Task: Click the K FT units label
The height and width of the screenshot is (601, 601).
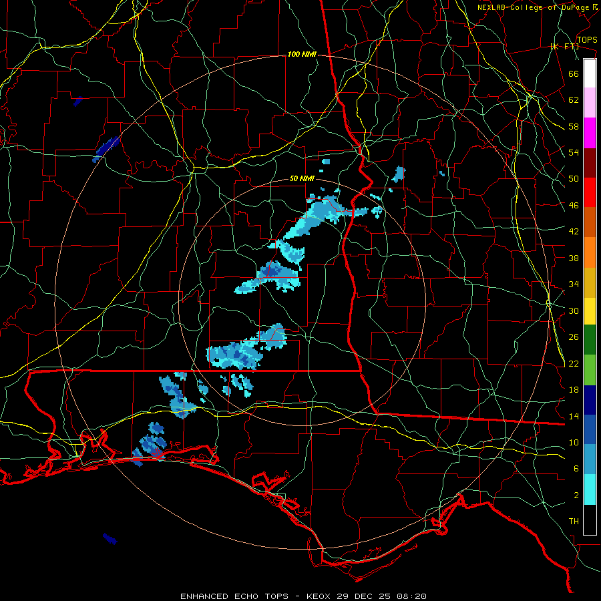Action: (565, 47)
